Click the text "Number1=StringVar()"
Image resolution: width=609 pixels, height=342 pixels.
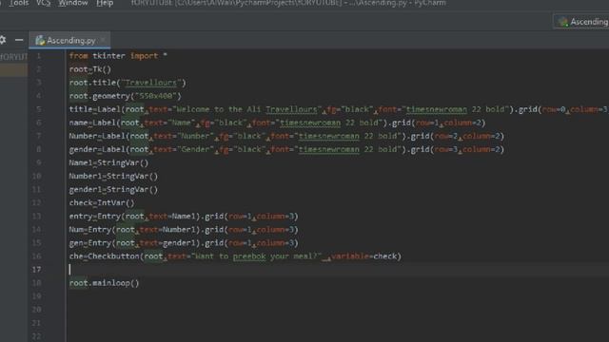point(113,177)
